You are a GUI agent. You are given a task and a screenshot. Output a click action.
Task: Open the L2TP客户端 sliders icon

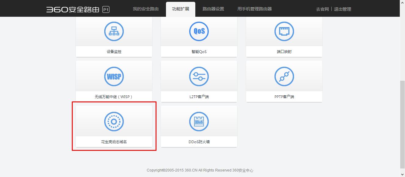[x=199, y=76]
